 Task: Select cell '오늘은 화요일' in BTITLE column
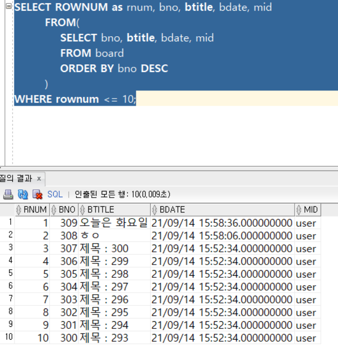coord(114,223)
